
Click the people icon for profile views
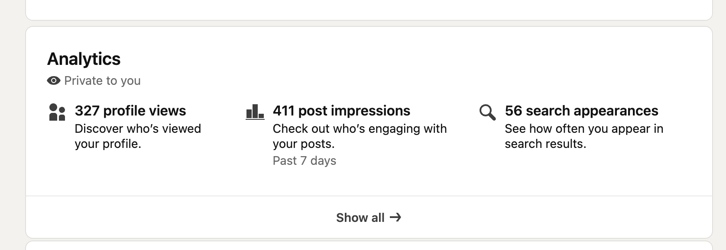[57, 112]
